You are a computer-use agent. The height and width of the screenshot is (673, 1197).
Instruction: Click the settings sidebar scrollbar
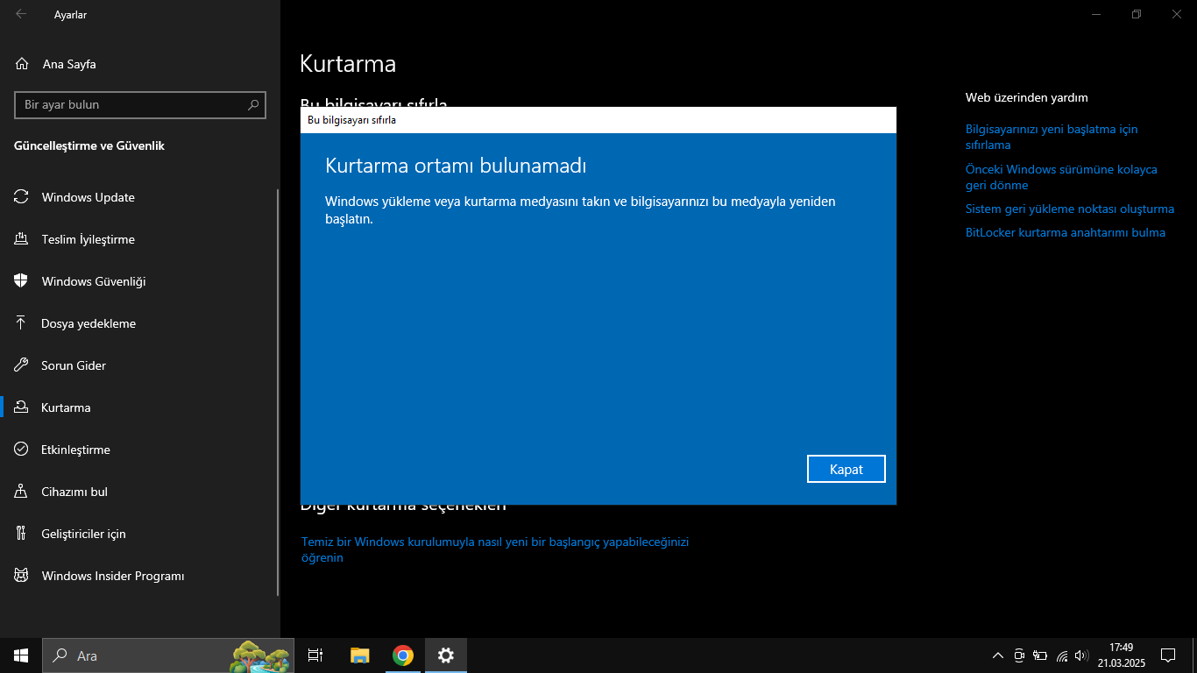tap(278, 393)
